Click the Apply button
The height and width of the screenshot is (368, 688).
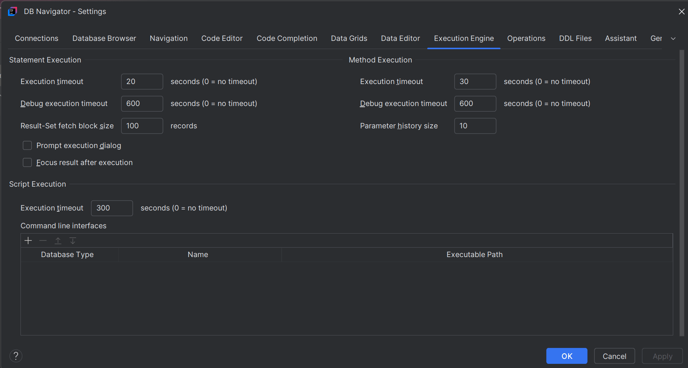[661, 356]
